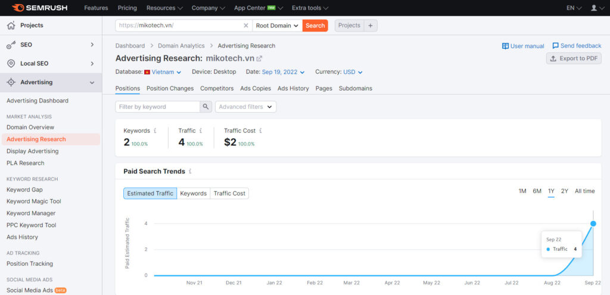
Task: Open Keyword Magic Tool in sidebar
Action: 34,201
